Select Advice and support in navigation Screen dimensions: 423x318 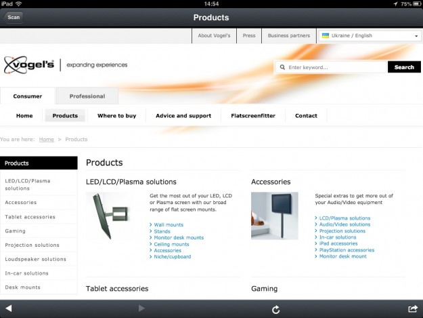183,116
